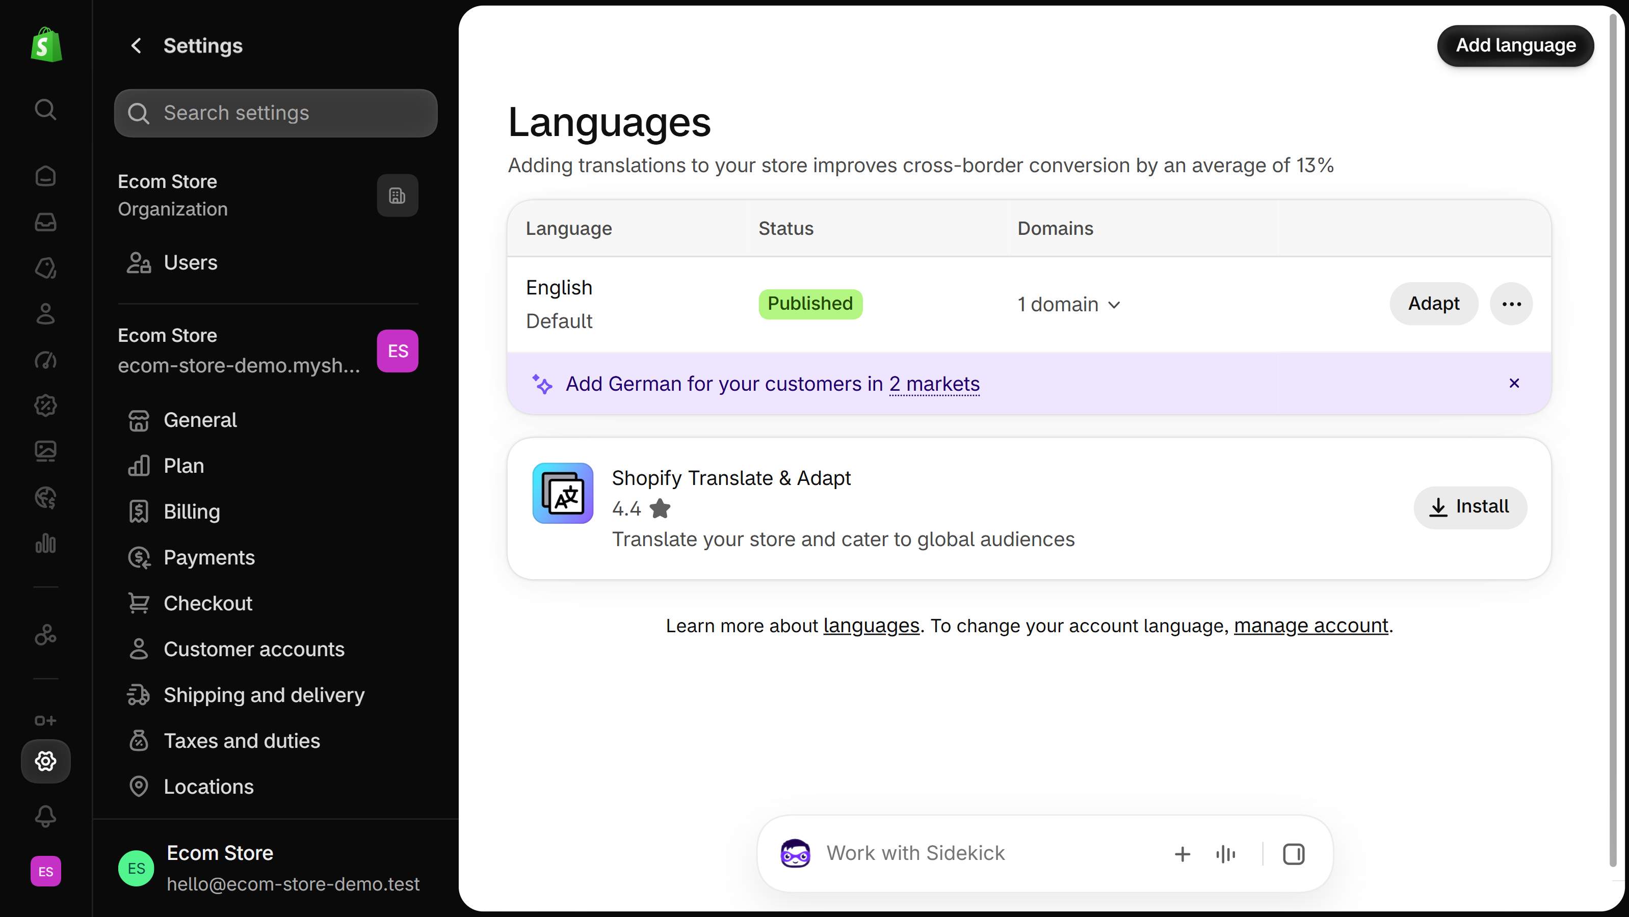
Task: Open Payments settings
Action: [268, 557]
